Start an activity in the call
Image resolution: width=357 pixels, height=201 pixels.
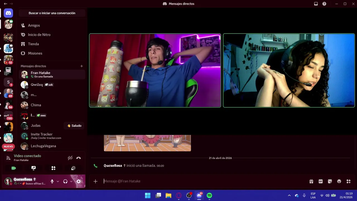click(53, 168)
